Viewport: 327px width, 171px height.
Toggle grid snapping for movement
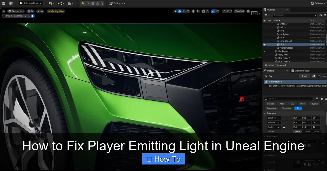[204, 11]
